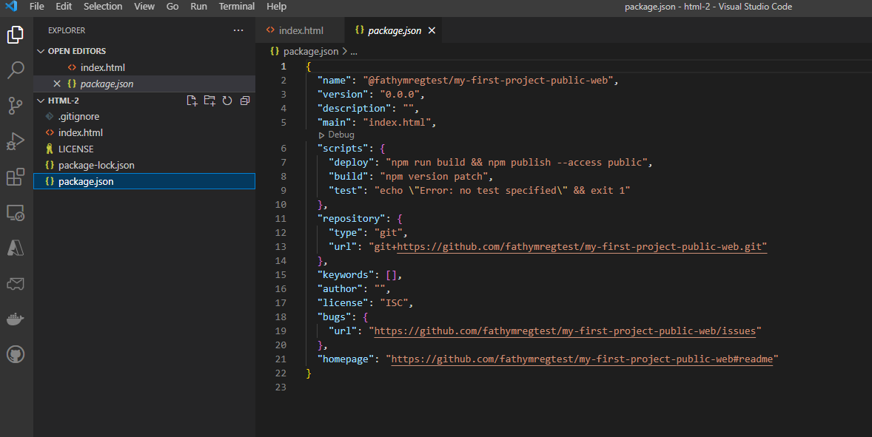Select index.html in Open Editors
872x437 pixels.
coord(144,68)
